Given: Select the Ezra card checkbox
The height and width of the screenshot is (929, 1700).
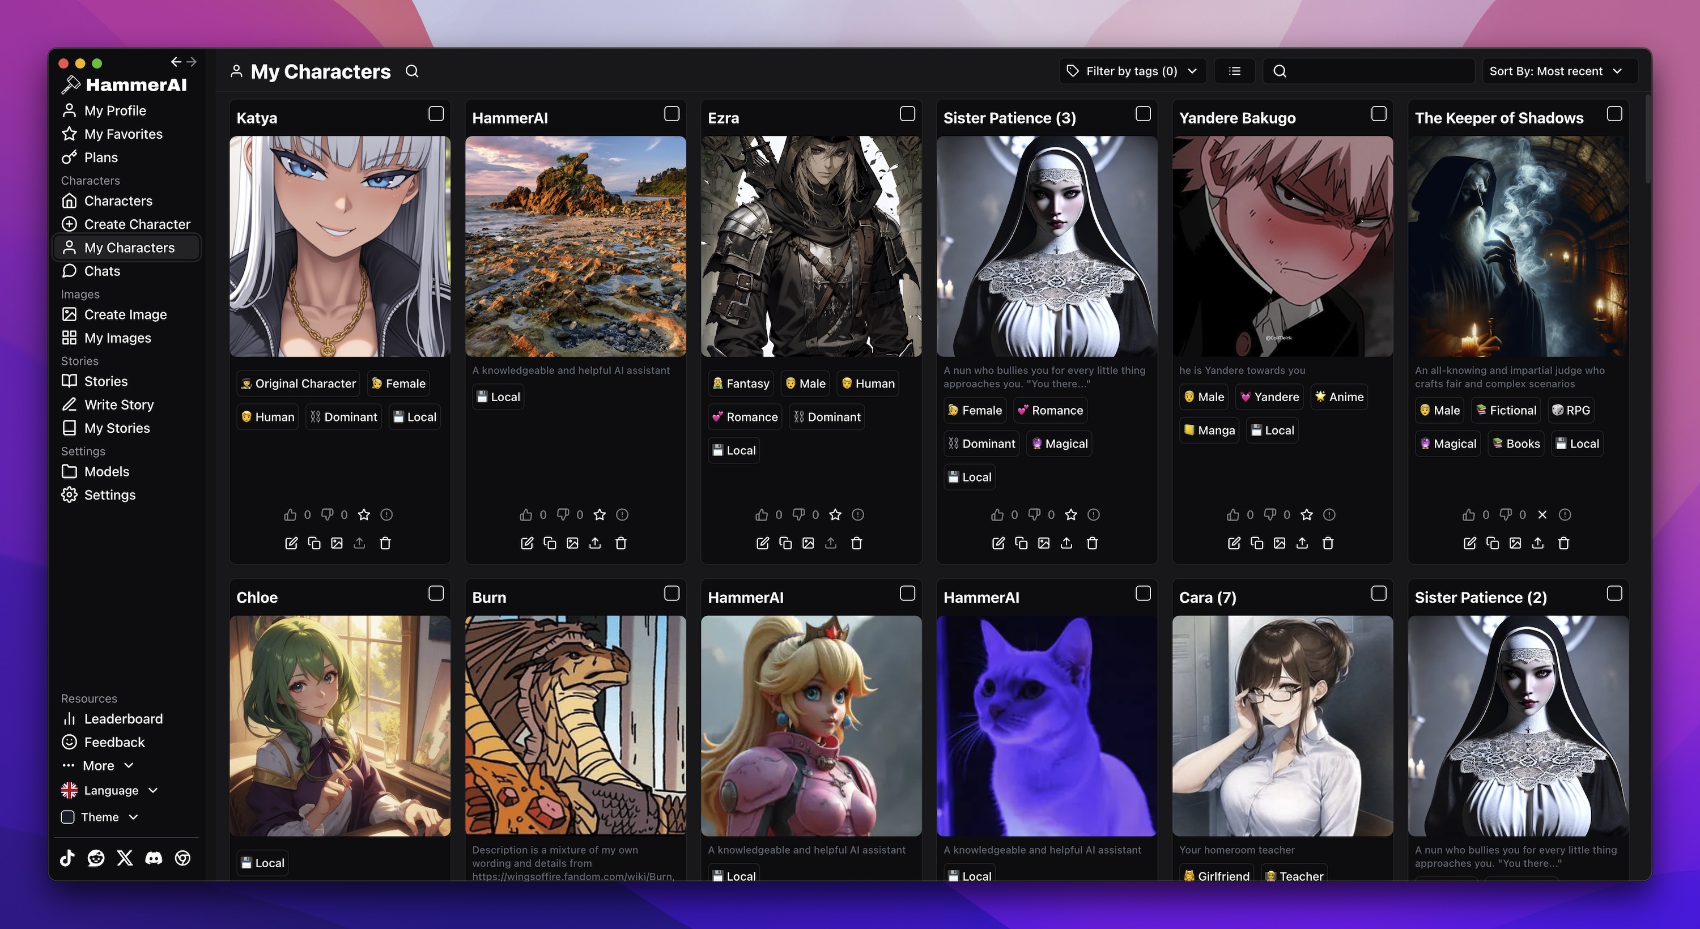Looking at the screenshot, I should 907,113.
